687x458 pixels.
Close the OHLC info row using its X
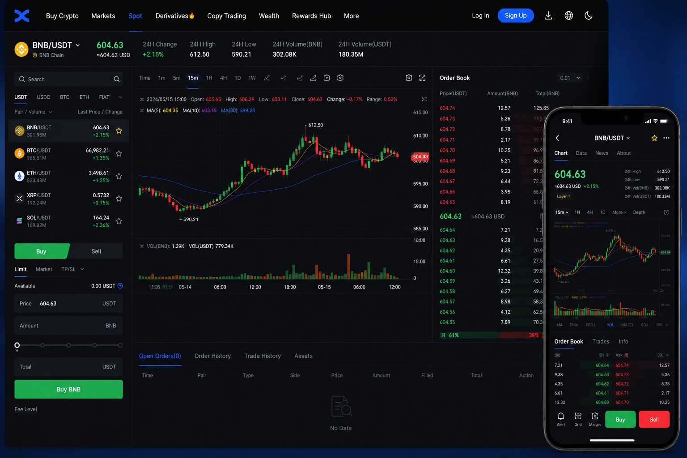tap(142, 99)
